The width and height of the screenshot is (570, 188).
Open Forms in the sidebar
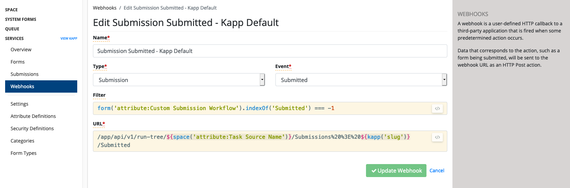[17, 62]
